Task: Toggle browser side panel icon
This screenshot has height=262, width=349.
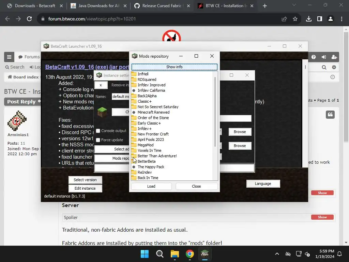Action: (320, 19)
